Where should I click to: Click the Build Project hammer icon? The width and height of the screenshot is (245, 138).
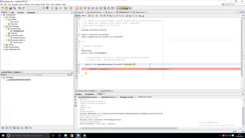(52, 8)
